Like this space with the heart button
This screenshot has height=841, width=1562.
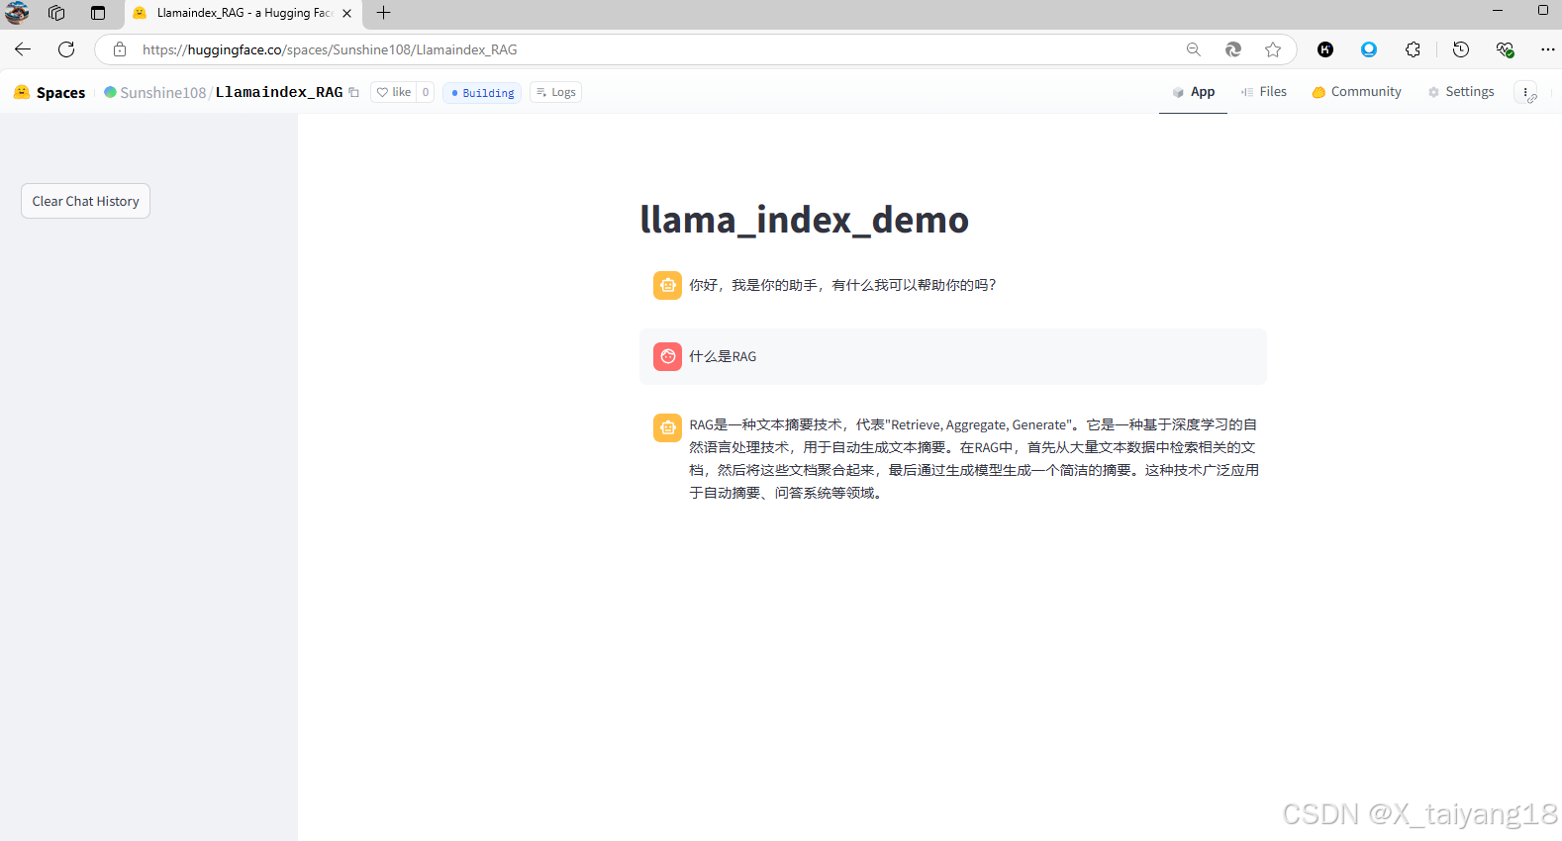coord(394,92)
